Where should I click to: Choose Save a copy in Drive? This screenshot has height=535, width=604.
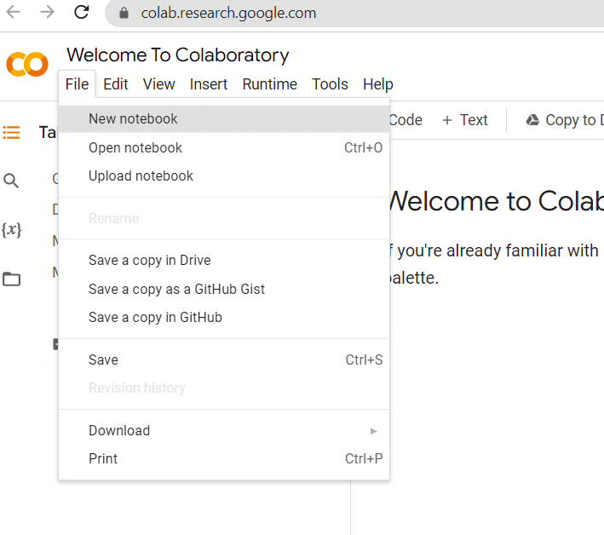[149, 261]
